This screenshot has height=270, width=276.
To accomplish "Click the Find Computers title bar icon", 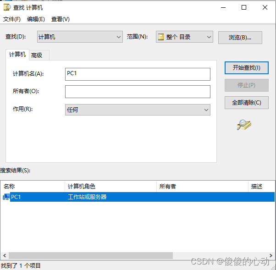I will tap(7, 7).
